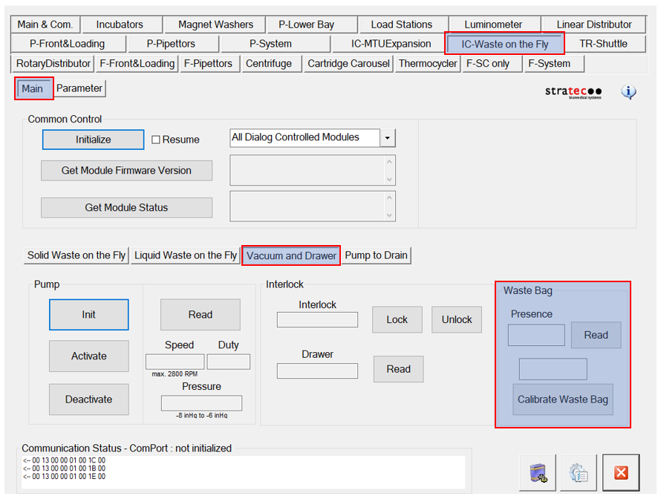Click the interlock Unlock button

coord(457,319)
